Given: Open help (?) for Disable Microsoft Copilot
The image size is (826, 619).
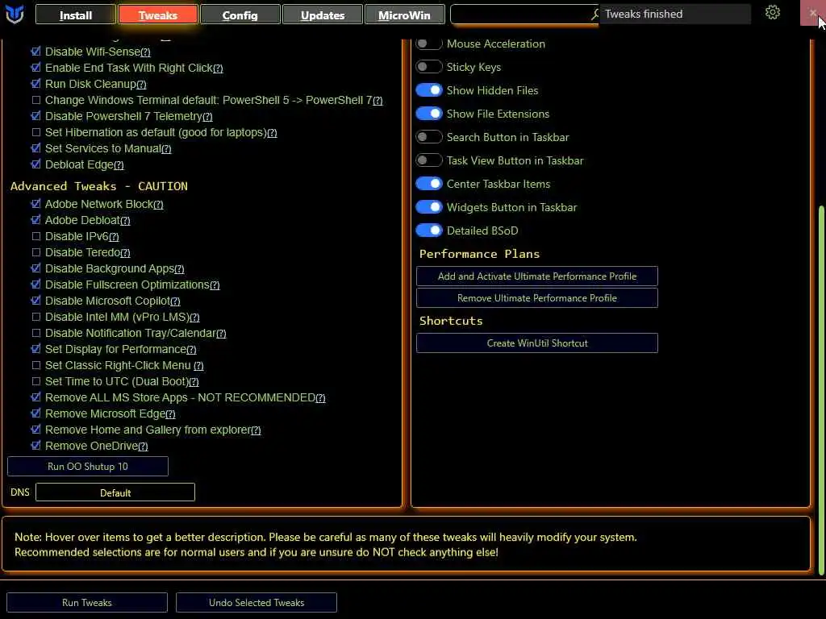Looking at the screenshot, I should coord(175,301).
